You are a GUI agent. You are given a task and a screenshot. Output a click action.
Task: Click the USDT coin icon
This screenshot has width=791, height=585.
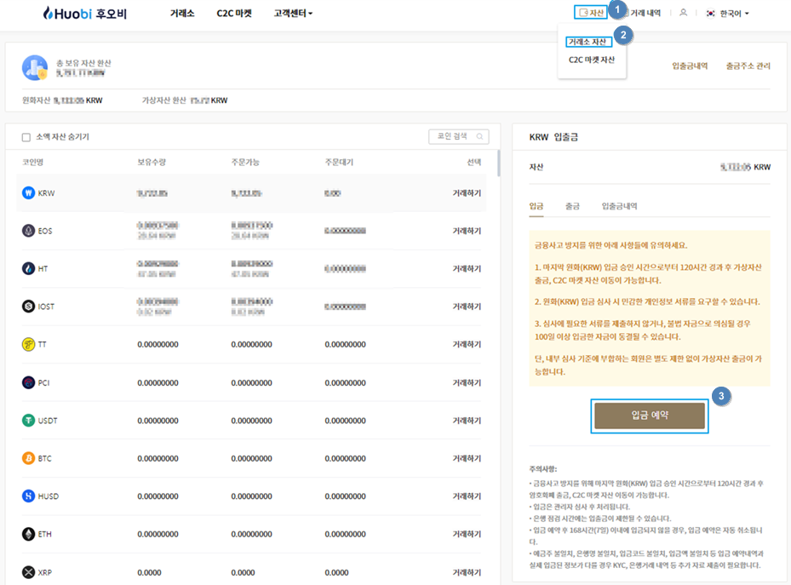[29, 420]
